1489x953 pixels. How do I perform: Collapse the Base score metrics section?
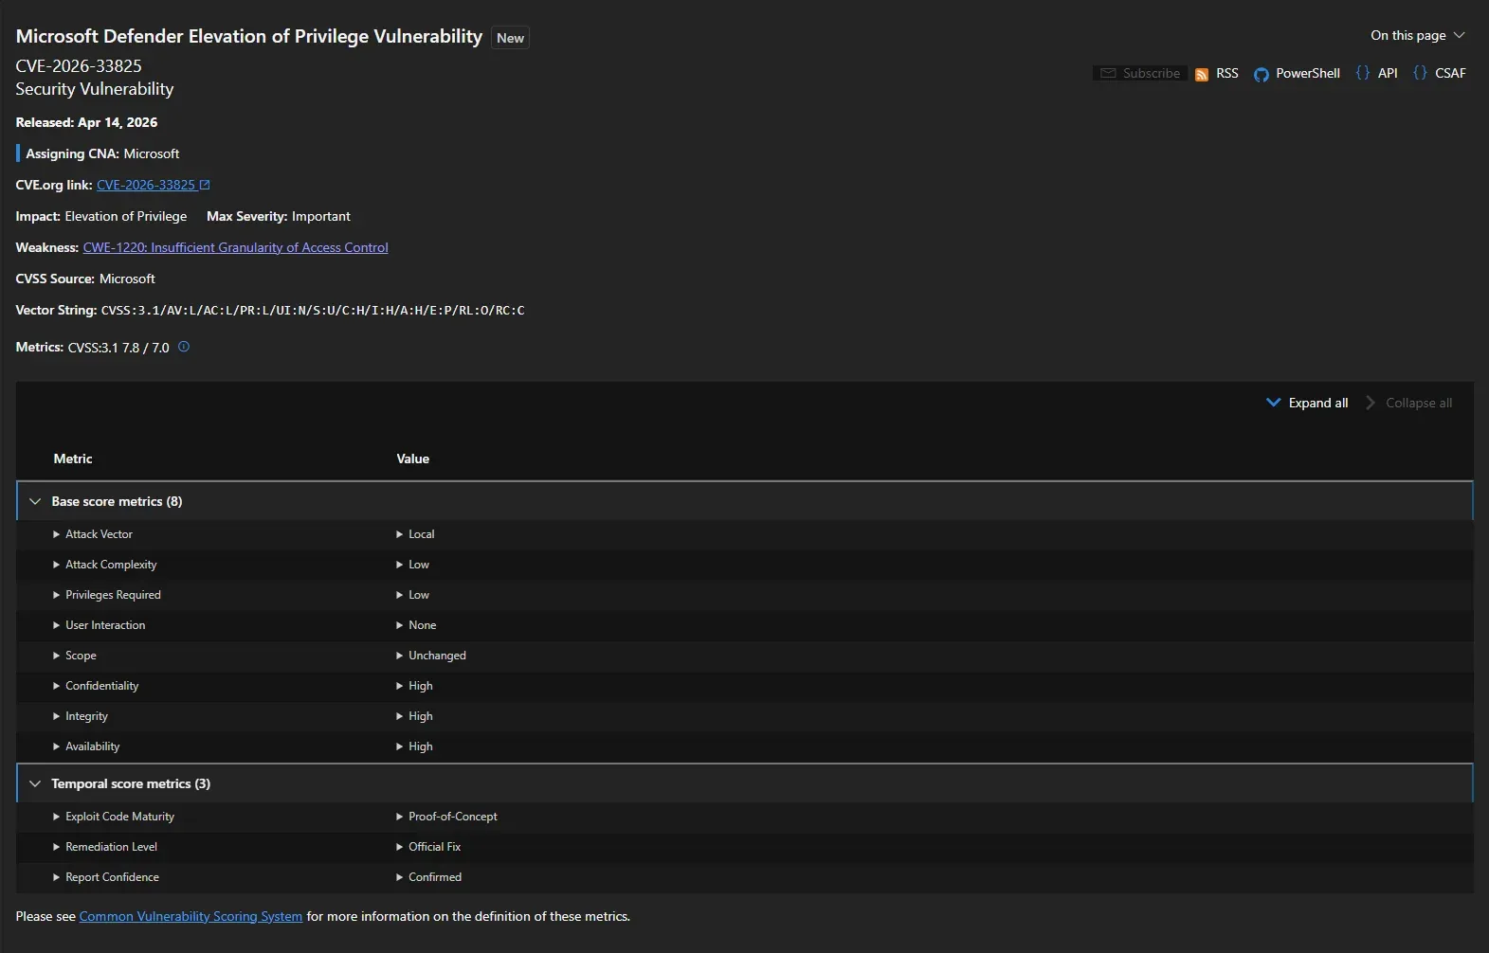(x=35, y=501)
